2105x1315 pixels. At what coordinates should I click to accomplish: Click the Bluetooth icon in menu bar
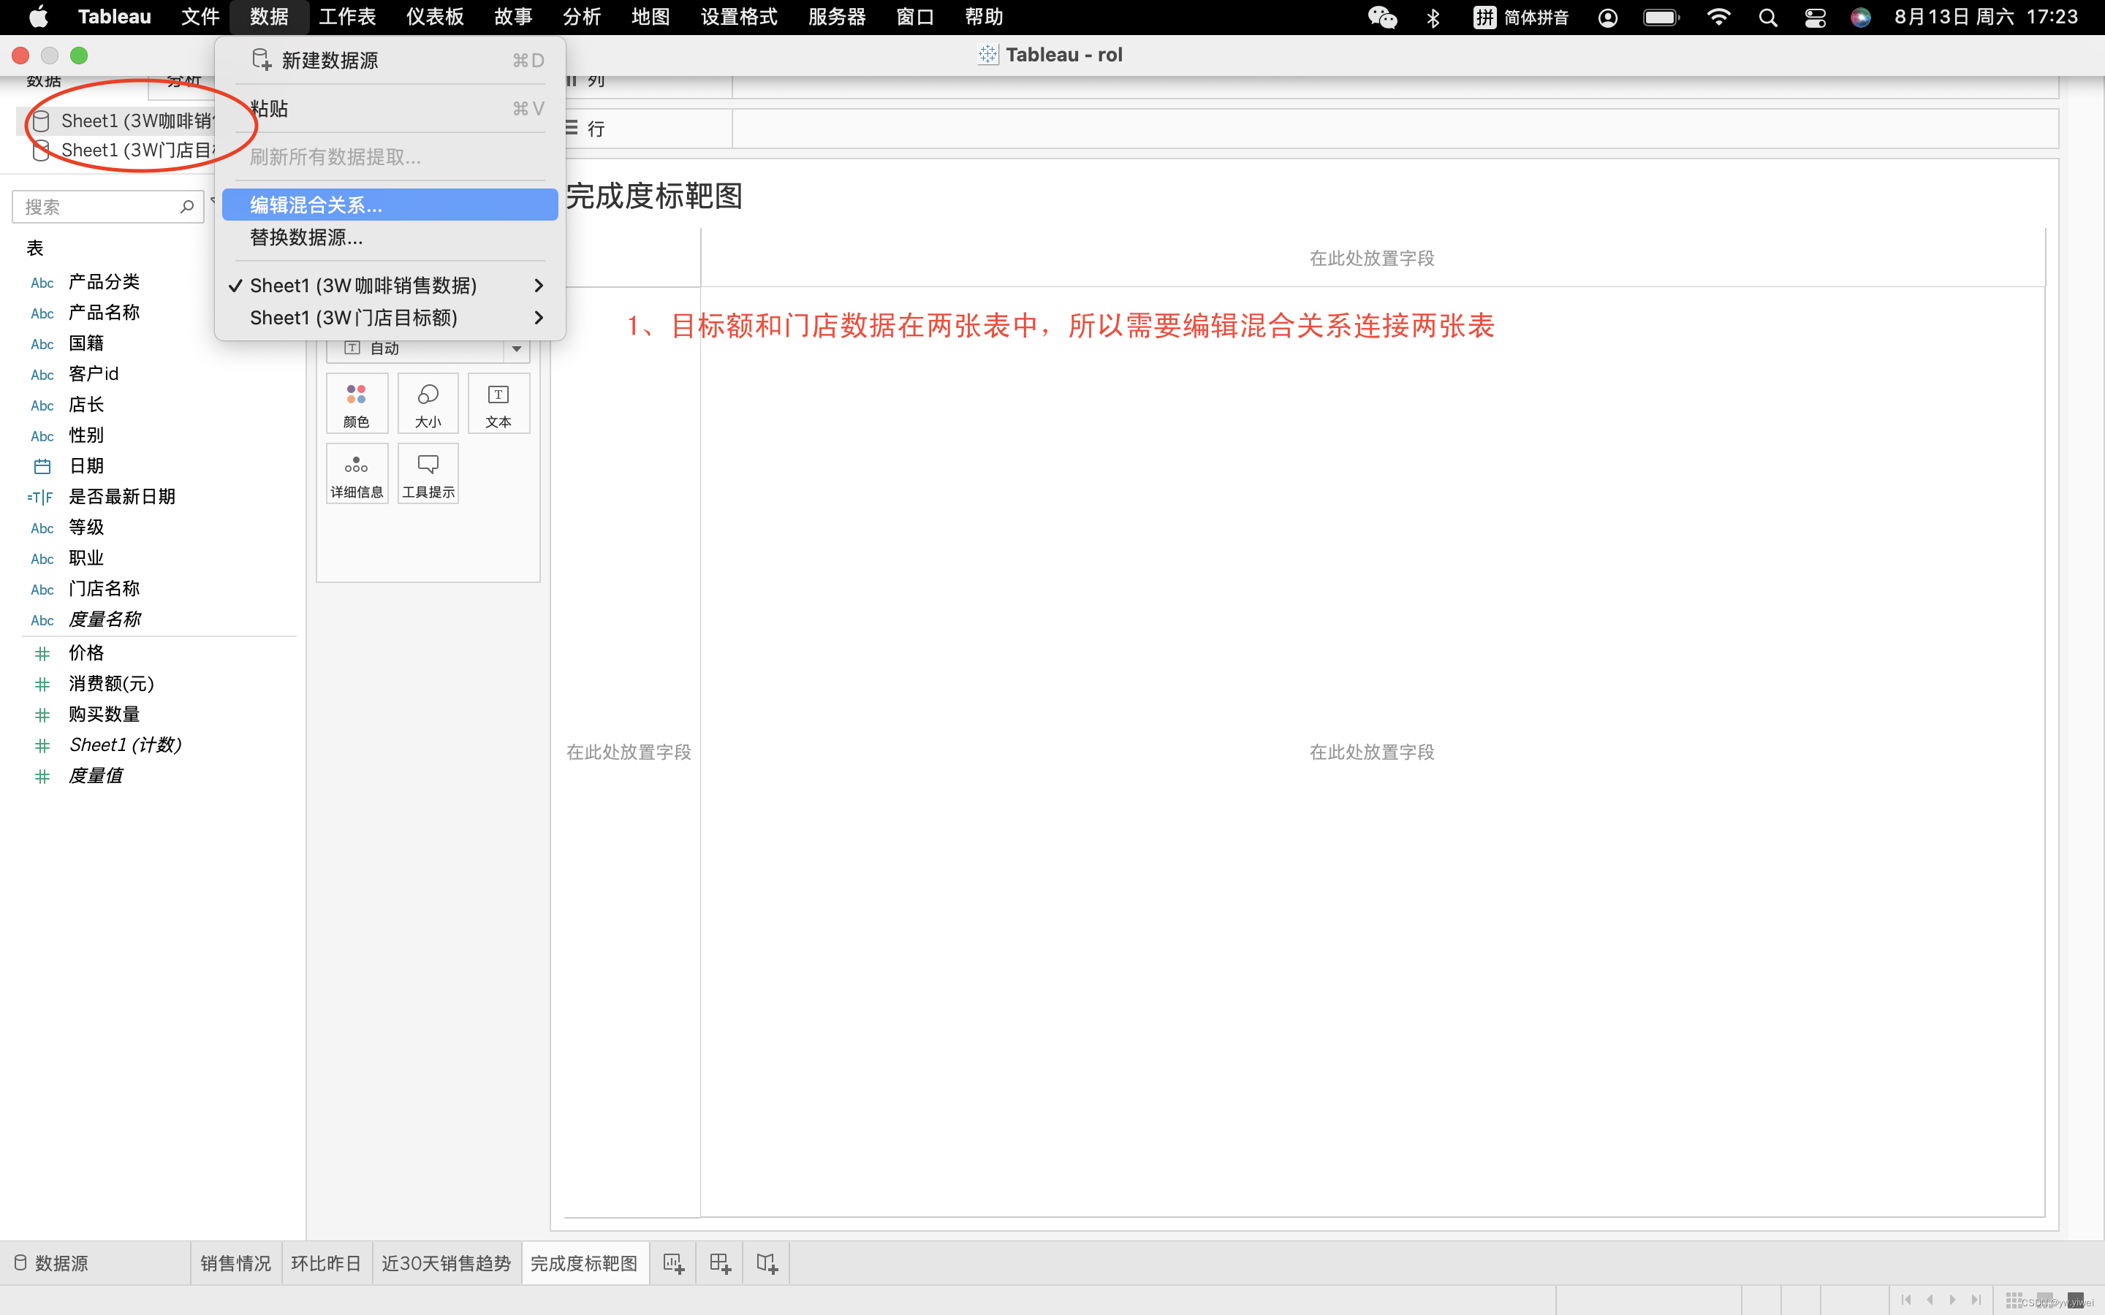[x=1433, y=18]
